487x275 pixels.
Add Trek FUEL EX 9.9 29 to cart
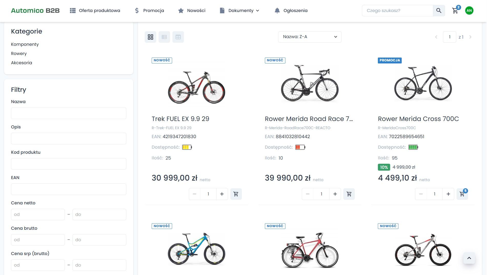pos(236,194)
